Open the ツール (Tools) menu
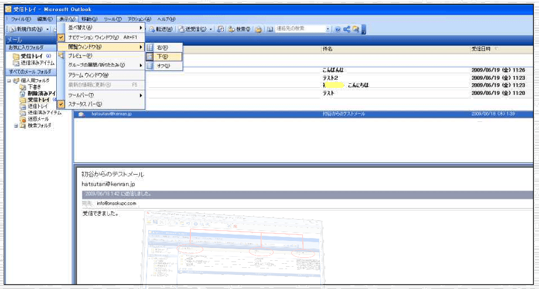 pyautogui.click(x=112, y=19)
